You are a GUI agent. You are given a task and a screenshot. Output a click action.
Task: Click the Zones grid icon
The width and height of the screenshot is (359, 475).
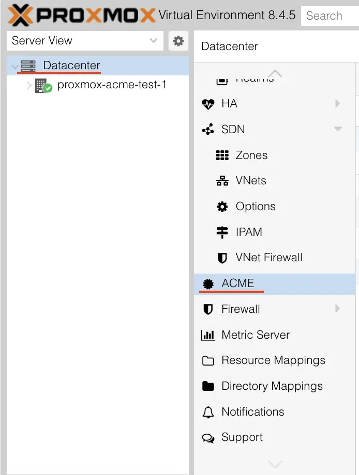point(222,155)
